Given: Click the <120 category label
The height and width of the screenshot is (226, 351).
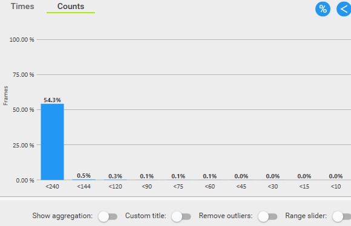Looking at the screenshot, I should point(115,186).
